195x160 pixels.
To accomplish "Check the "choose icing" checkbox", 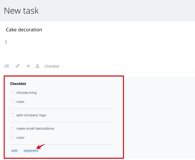I will (x=13, y=93).
